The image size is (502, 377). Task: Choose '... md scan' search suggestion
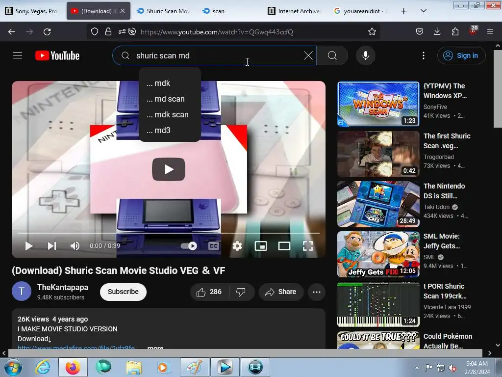tap(170, 99)
